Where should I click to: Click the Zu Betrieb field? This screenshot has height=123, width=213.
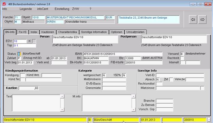(x=164, y=105)
